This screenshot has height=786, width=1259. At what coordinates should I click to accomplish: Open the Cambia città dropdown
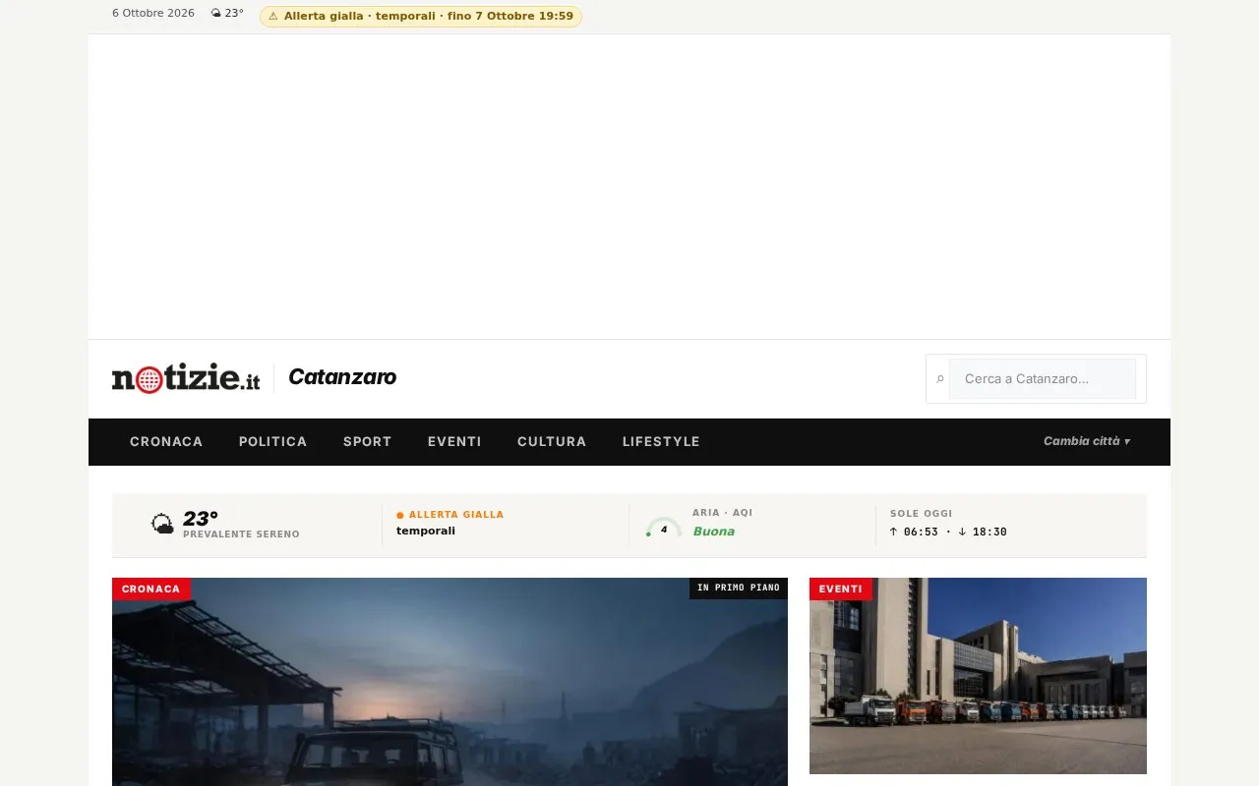point(1087,441)
